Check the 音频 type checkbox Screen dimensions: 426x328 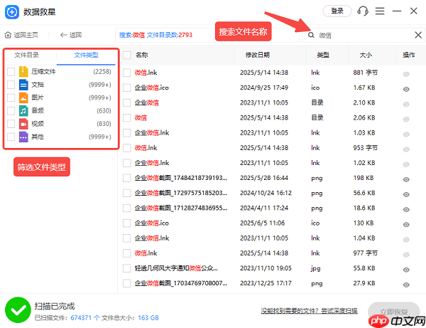point(11,111)
